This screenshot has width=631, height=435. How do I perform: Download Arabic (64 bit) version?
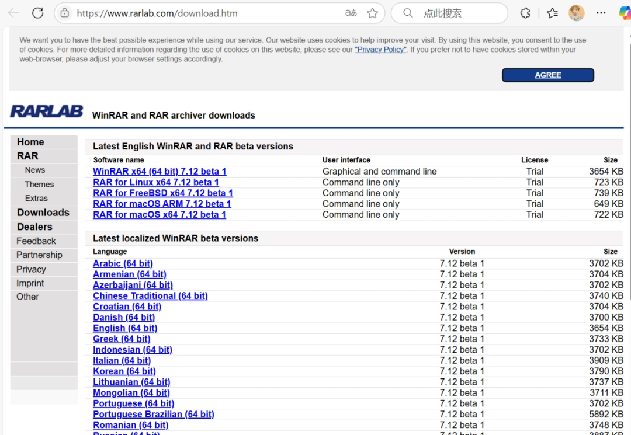click(123, 263)
